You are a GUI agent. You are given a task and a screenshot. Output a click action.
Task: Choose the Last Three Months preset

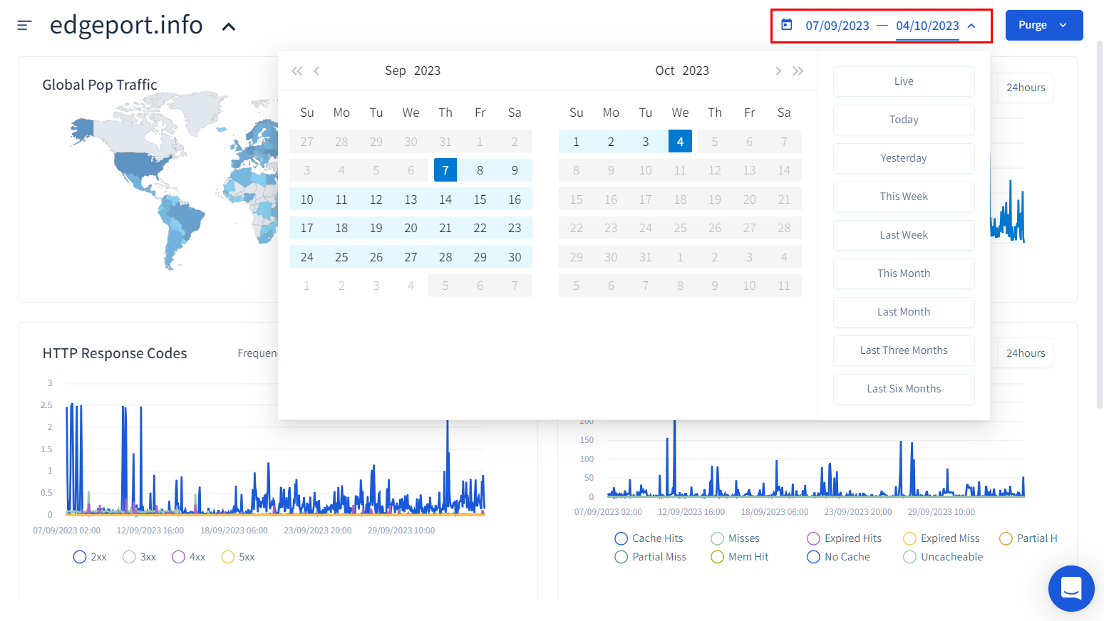[x=903, y=350]
